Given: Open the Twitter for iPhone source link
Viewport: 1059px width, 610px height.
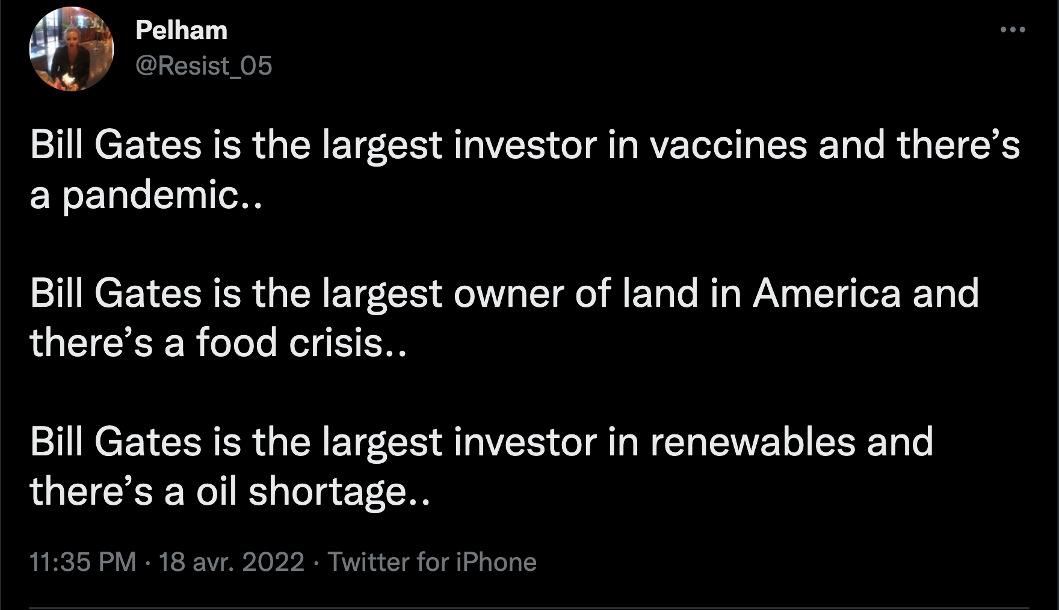Looking at the screenshot, I should 432,562.
